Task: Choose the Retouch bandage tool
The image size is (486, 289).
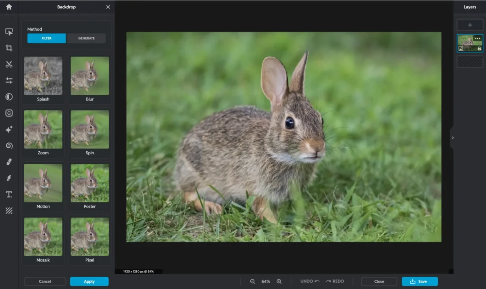Action: pos(9,162)
